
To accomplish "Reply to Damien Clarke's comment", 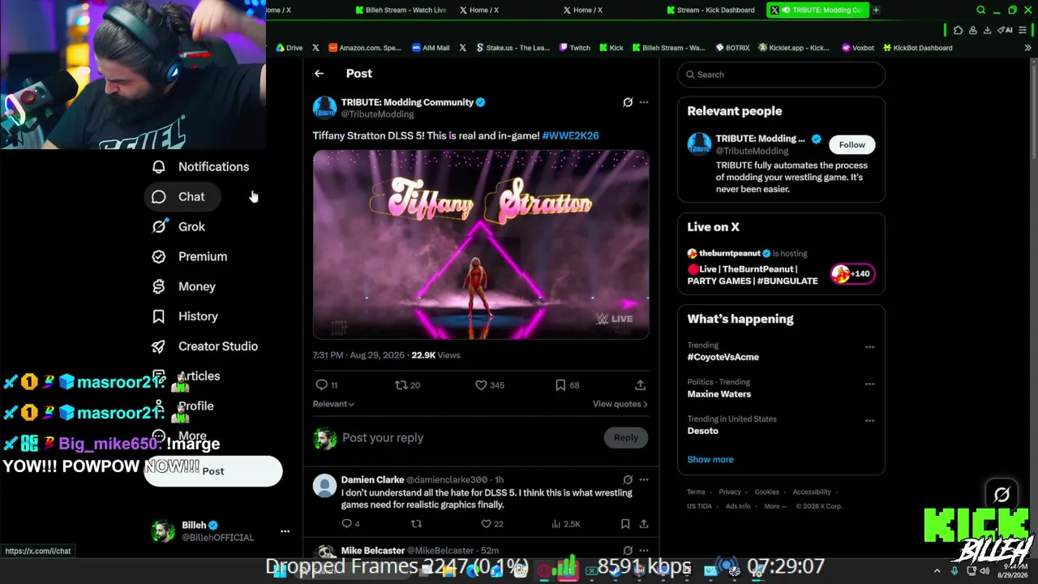I will (x=346, y=524).
